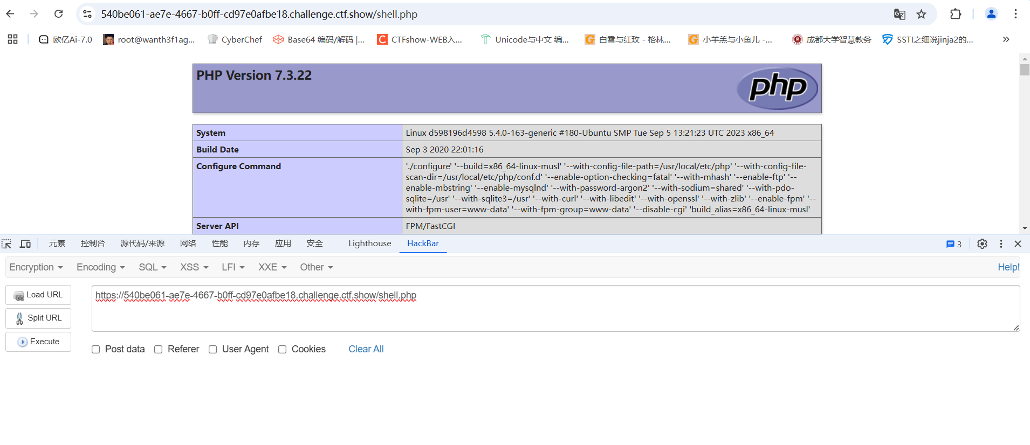Image resolution: width=1030 pixels, height=445 pixels.
Task: Enable the Post data checkbox
Action: pyautogui.click(x=96, y=350)
